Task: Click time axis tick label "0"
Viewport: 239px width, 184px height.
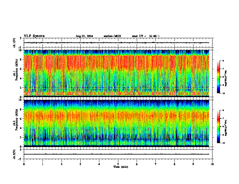Action: (24, 164)
